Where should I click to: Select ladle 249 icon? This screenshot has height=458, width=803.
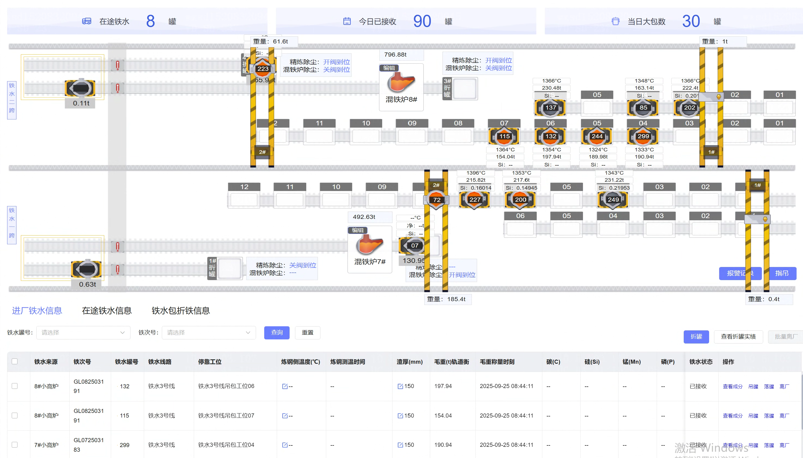point(613,200)
